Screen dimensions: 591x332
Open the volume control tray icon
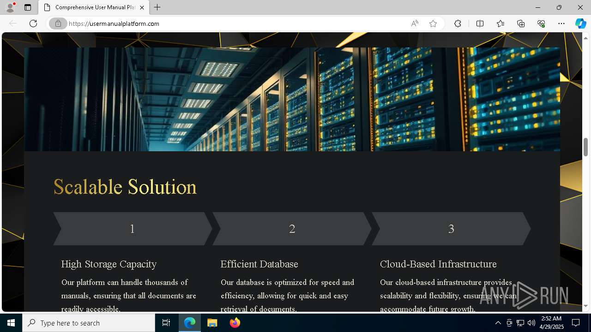(531, 323)
